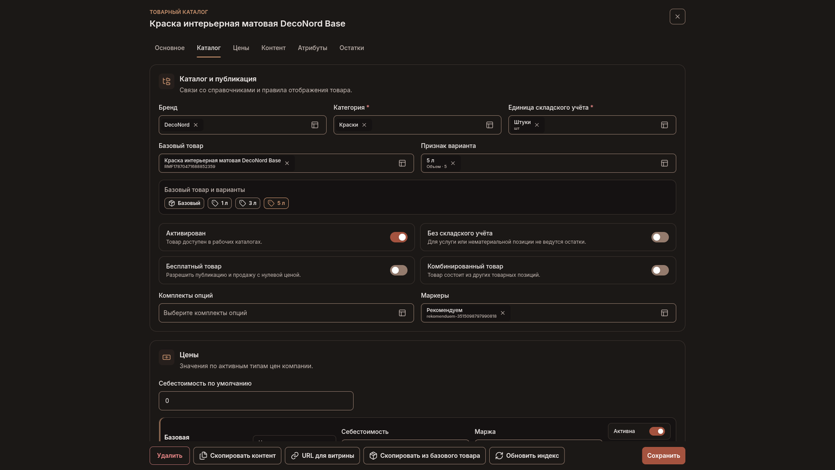Open picker icon in Маркеры field
This screenshot has width=835, height=470.
(665, 313)
